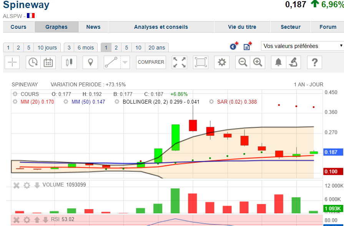Viewport: 344px width, 226px height.
Task: Create a price alert with bell icon
Action: [278, 63]
